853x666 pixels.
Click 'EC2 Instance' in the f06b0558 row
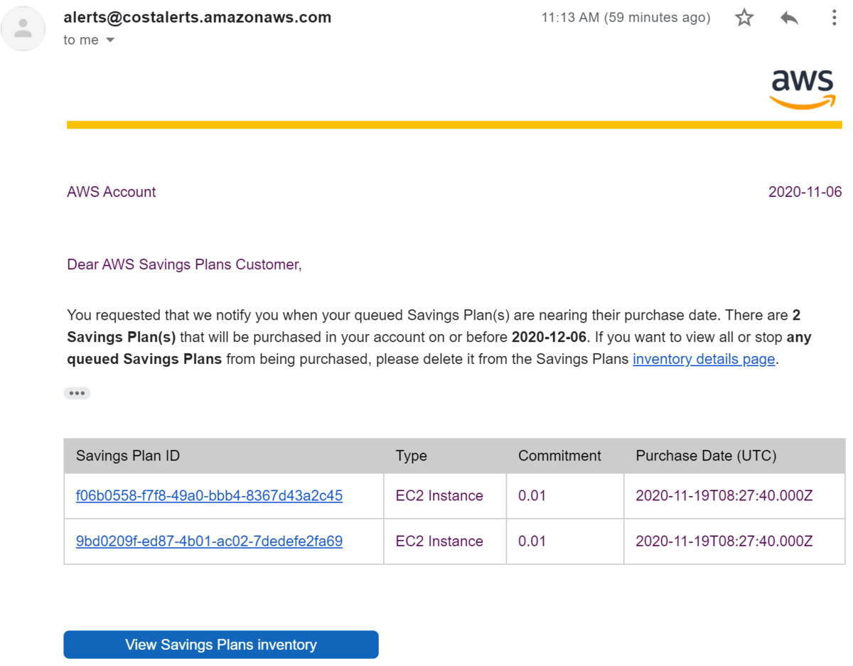tap(439, 495)
